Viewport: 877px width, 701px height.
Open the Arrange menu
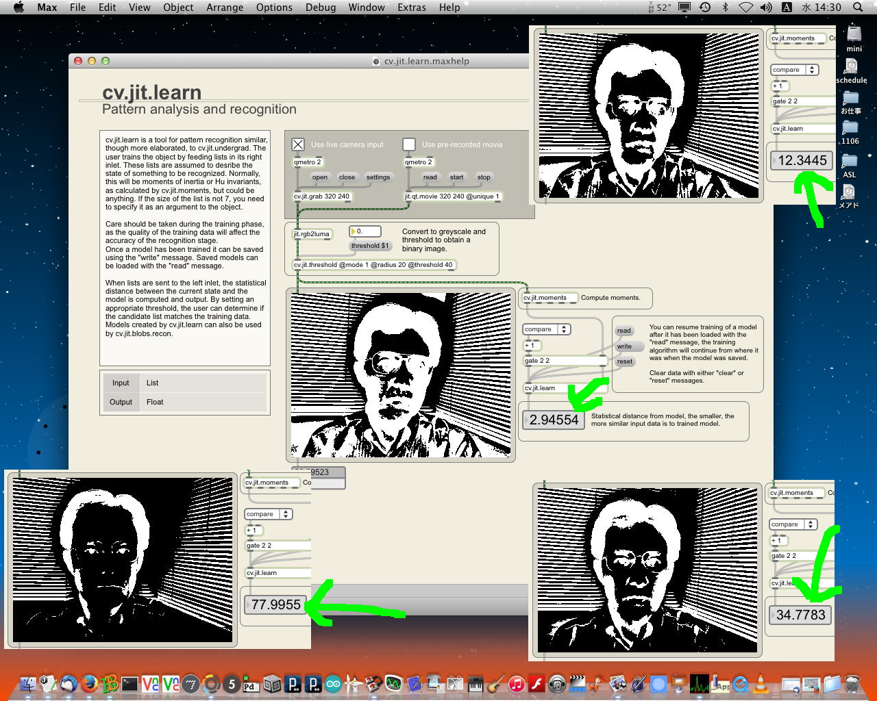coord(225,7)
